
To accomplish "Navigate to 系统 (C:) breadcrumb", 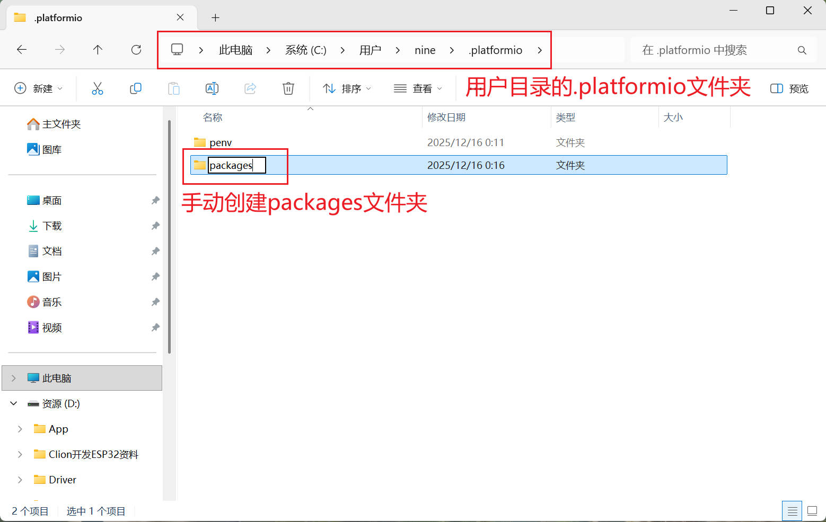I will (306, 50).
